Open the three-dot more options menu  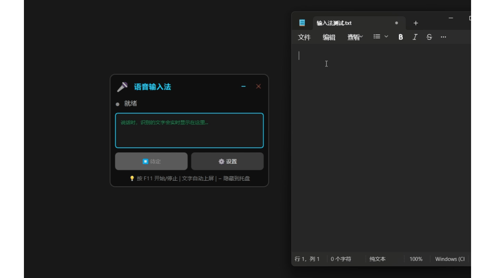[x=443, y=37]
